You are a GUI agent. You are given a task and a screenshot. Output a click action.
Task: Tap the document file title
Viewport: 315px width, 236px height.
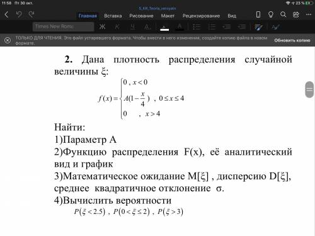click(x=157, y=8)
